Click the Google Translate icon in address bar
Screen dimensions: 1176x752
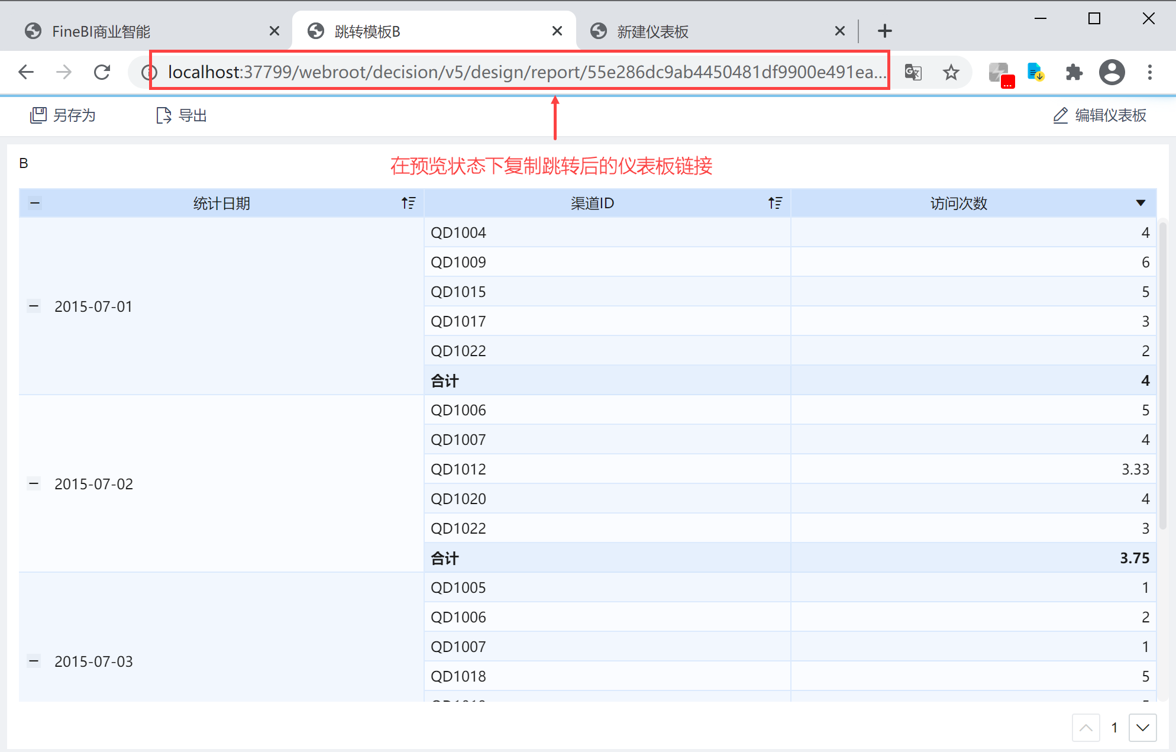point(913,72)
